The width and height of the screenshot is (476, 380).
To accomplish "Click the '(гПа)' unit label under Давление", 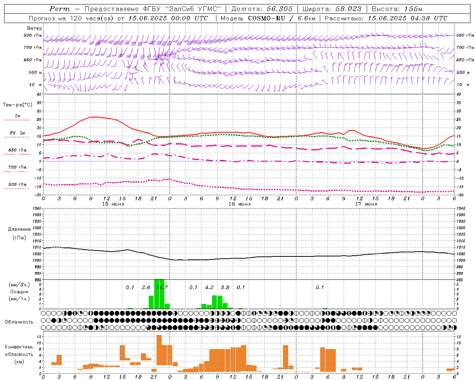I will coord(19,238).
